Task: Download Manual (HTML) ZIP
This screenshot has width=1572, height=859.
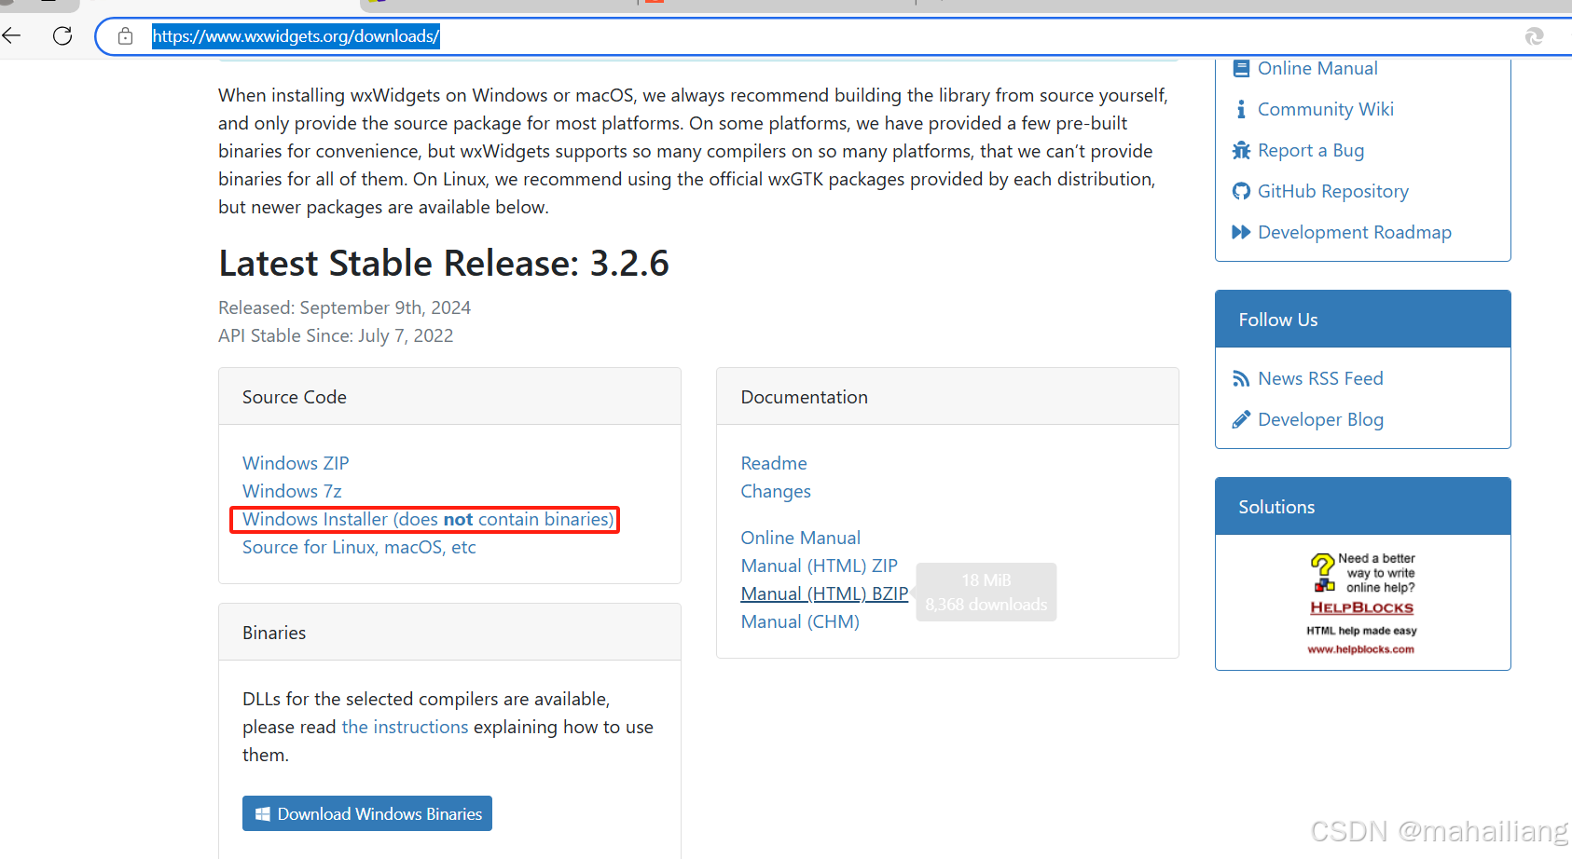Action: tap(819, 566)
